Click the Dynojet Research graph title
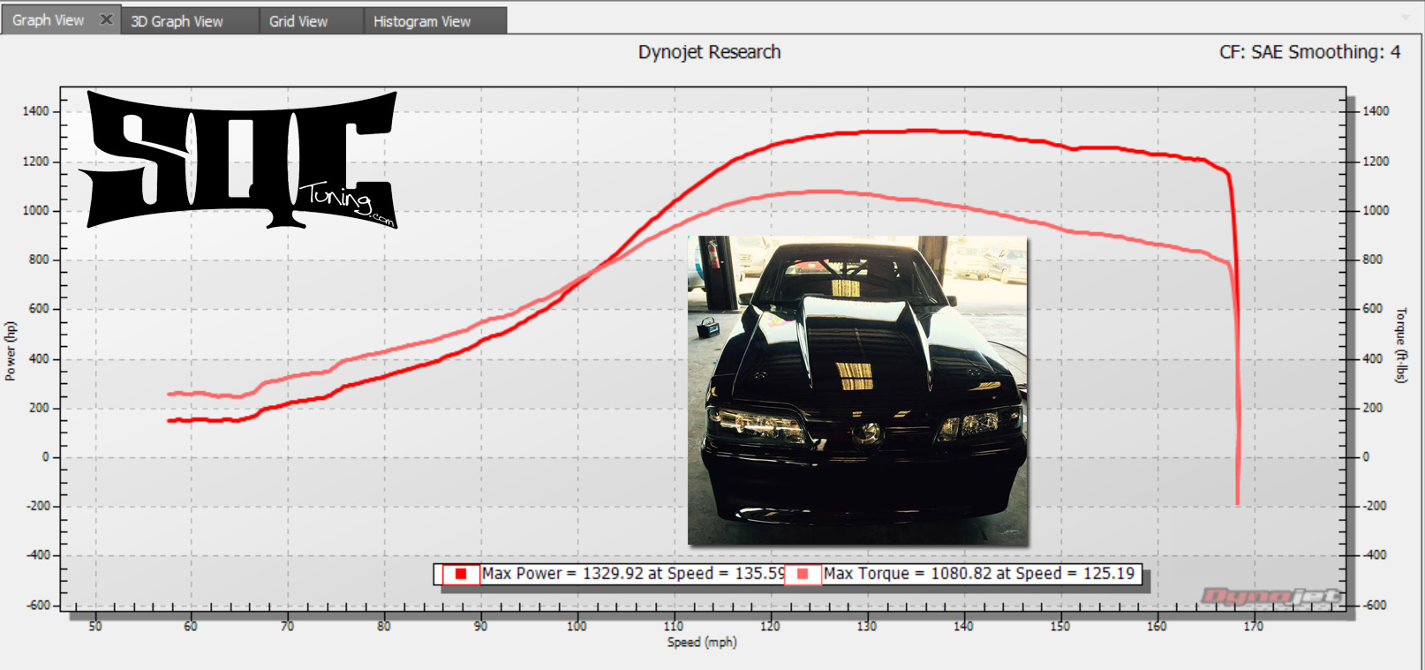Image resolution: width=1425 pixels, height=670 pixels. [710, 52]
